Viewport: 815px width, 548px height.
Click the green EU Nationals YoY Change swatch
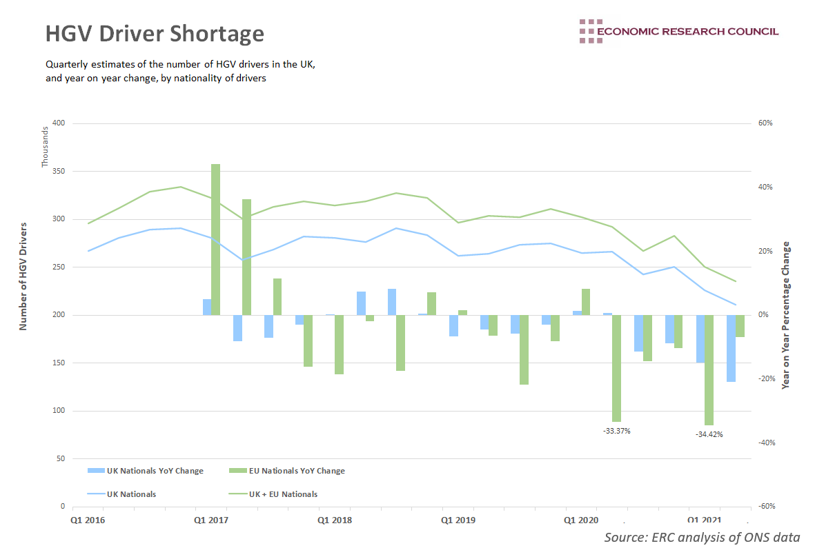click(237, 471)
